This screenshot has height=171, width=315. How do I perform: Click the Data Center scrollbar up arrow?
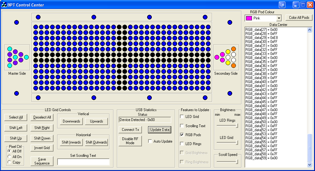click(310, 30)
